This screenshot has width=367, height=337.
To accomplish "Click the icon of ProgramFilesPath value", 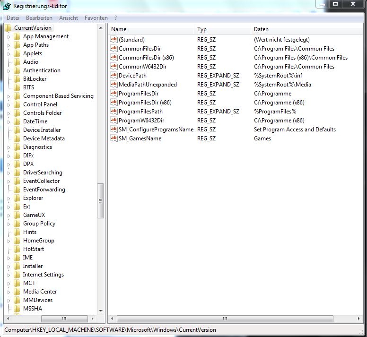I will 114,111.
